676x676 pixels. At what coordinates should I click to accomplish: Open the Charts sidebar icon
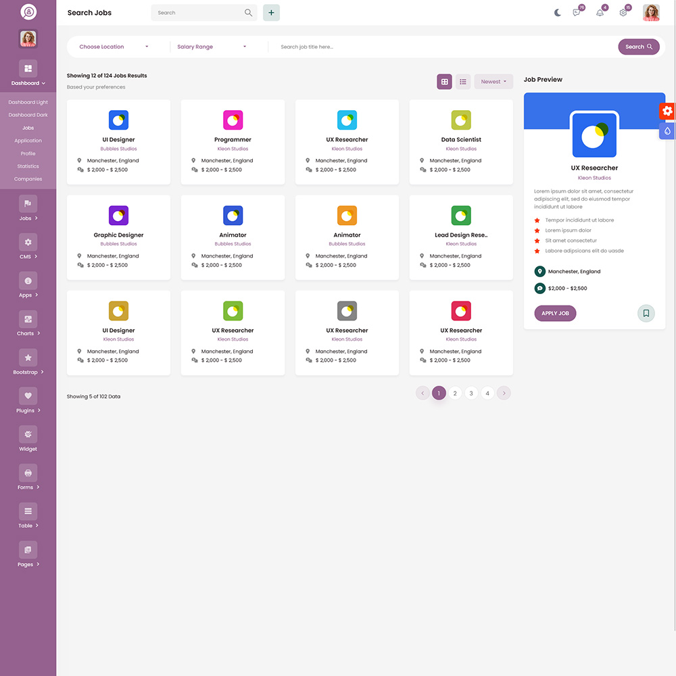point(28,319)
